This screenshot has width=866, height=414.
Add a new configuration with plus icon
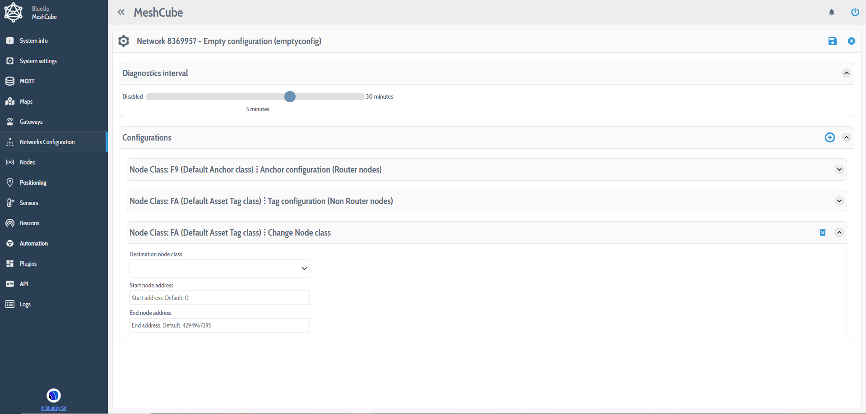[x=829, y=137]
